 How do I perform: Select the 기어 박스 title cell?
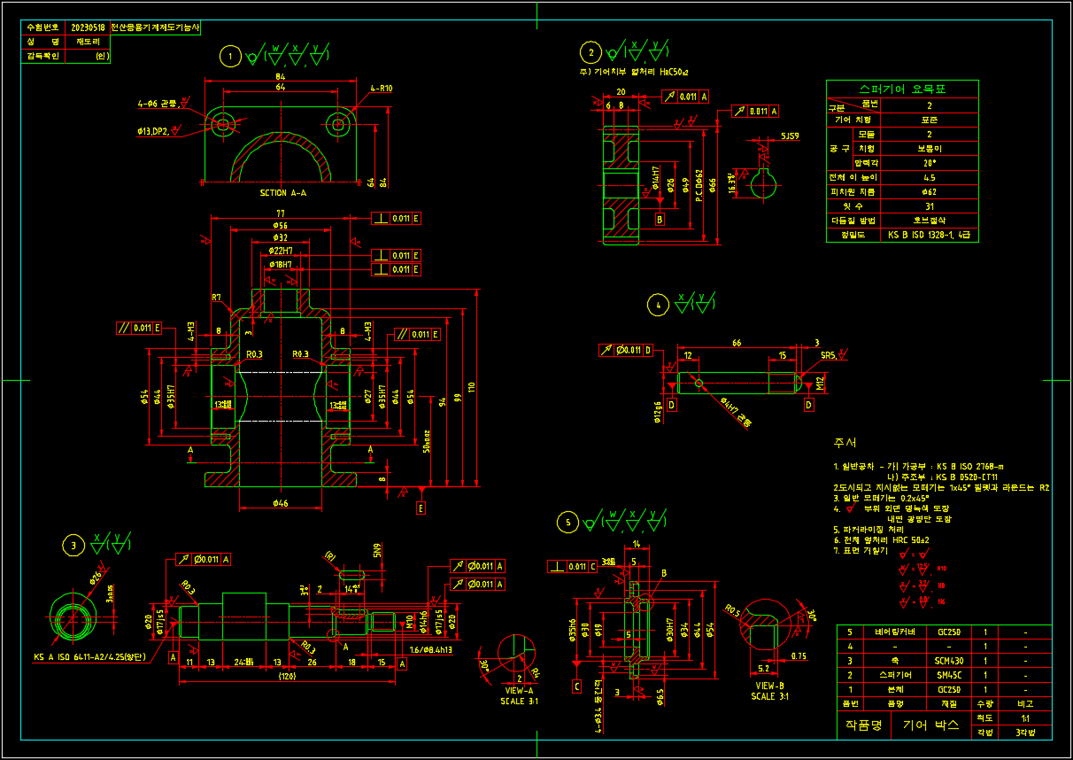click(935, 725)
